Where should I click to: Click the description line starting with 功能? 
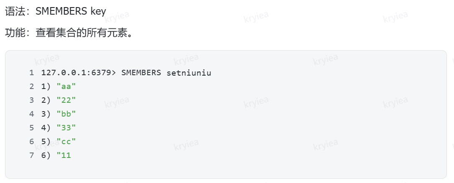[69, 33]
